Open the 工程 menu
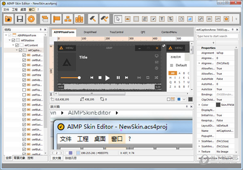Screen dimensions: 243x170 tap(15, 10)
